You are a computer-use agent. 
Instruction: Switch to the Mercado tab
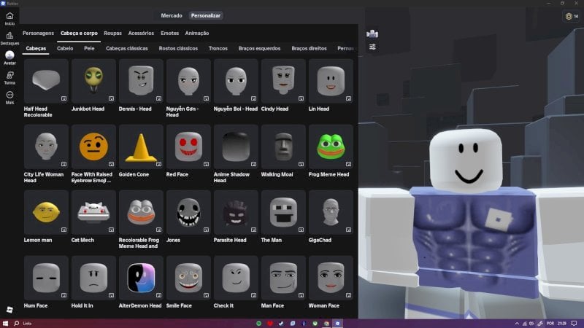tap(172, 15)
